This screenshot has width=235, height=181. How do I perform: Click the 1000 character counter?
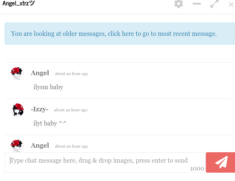[197, 169]
